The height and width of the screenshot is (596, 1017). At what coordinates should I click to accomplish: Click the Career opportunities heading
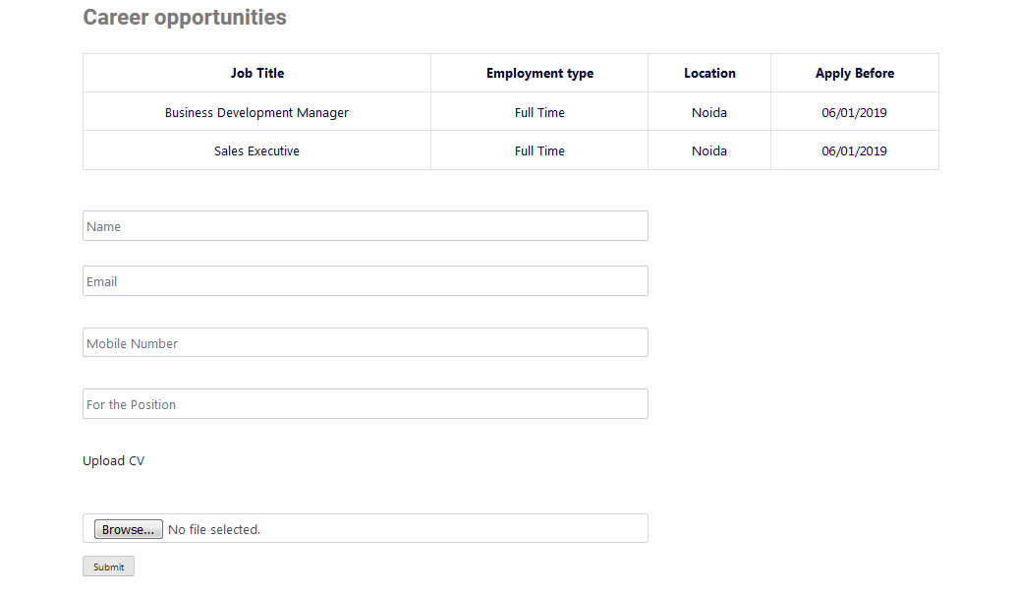point(185,18)
